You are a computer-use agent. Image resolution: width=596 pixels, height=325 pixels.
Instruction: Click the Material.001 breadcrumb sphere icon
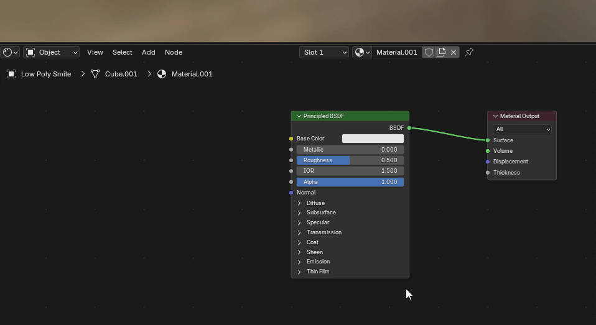[162, 74]
